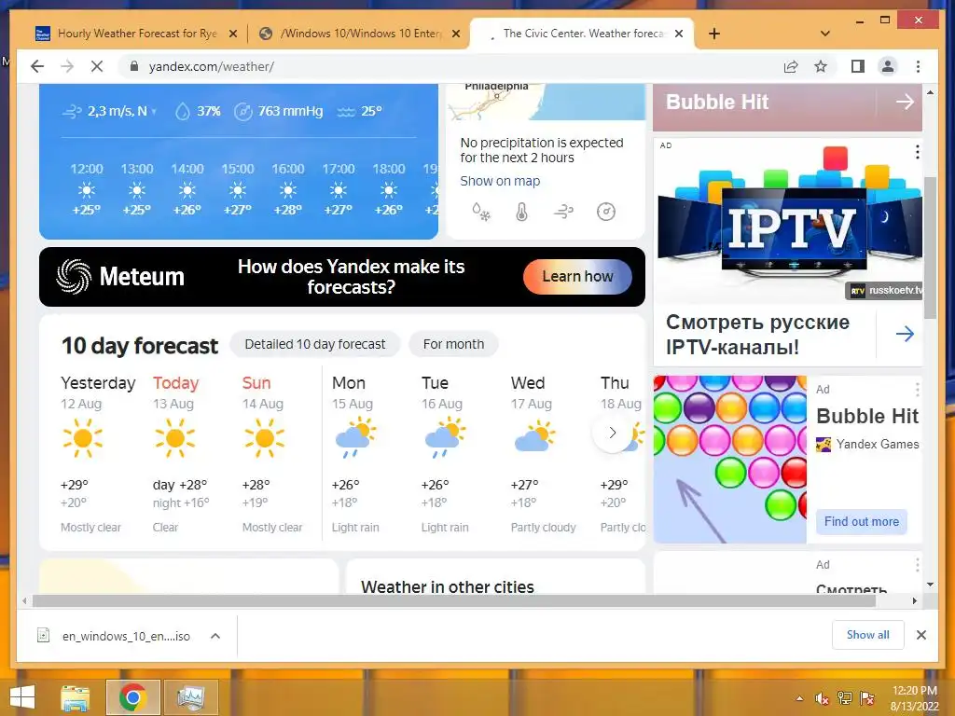Open the IPTV ad options menu

click(918, 152)
